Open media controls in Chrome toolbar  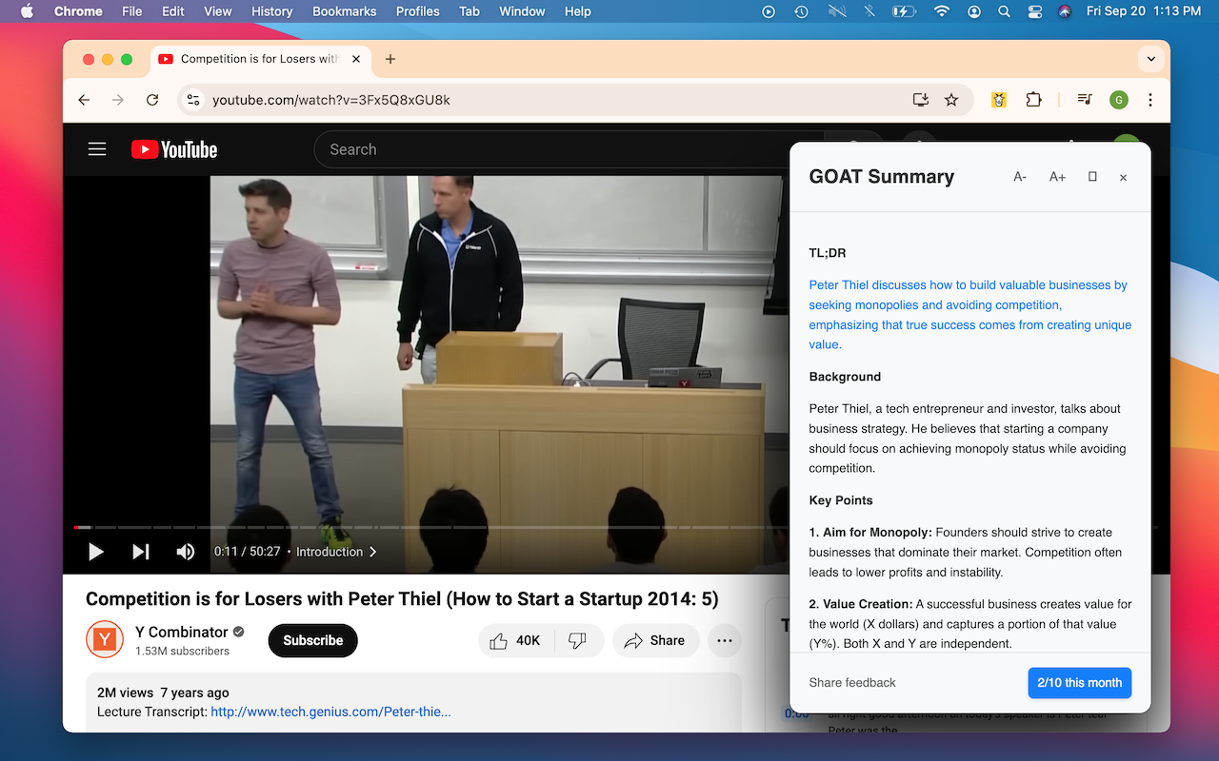pos(1085,100)
